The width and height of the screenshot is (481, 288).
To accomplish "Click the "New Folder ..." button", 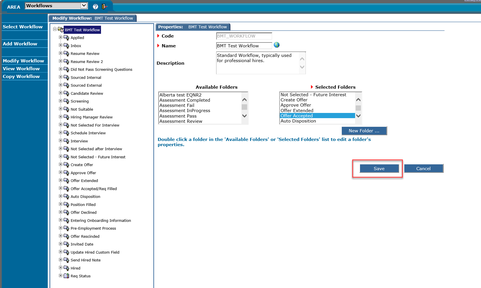I will pos(364,131).
